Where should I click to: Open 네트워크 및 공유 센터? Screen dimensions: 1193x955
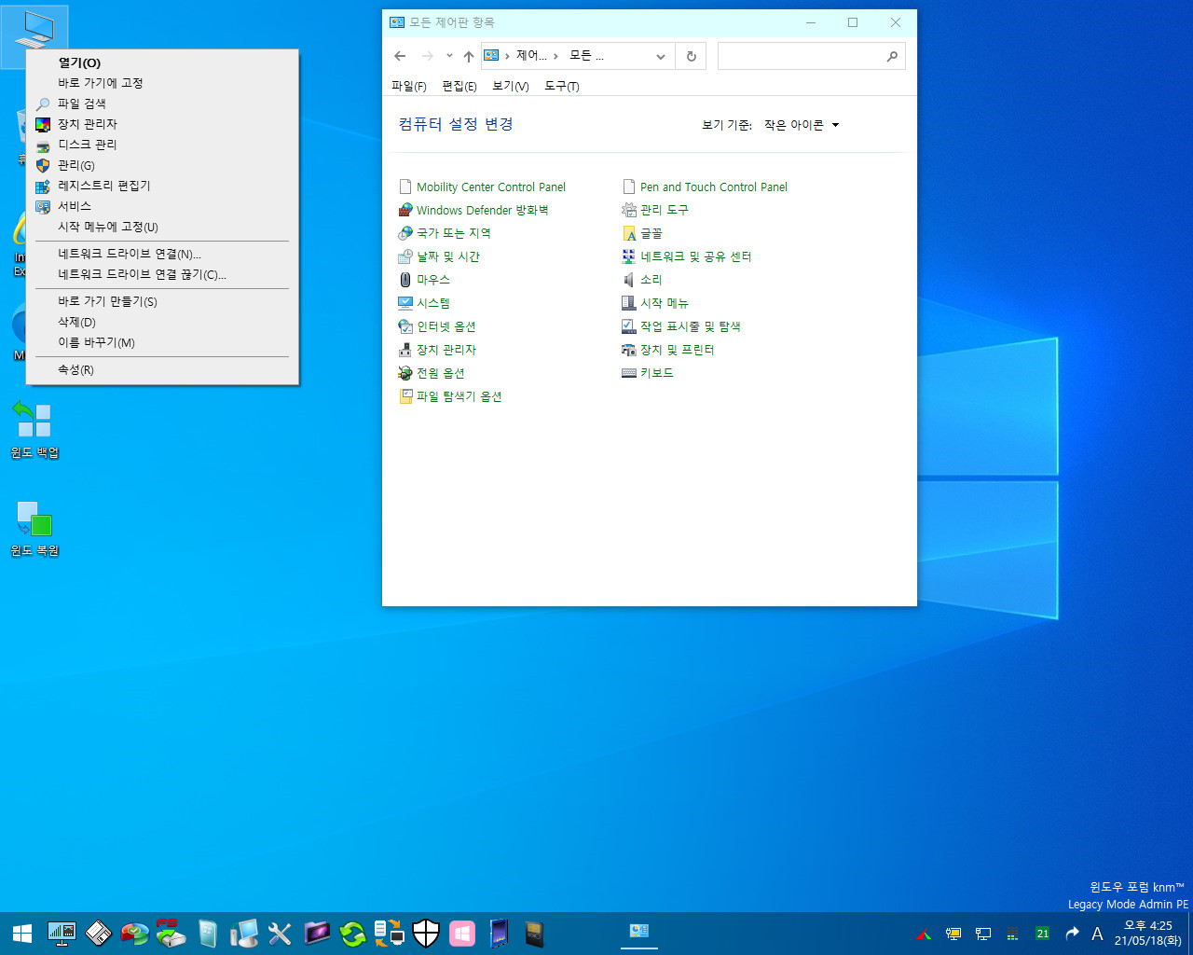[x=687, y=256]
